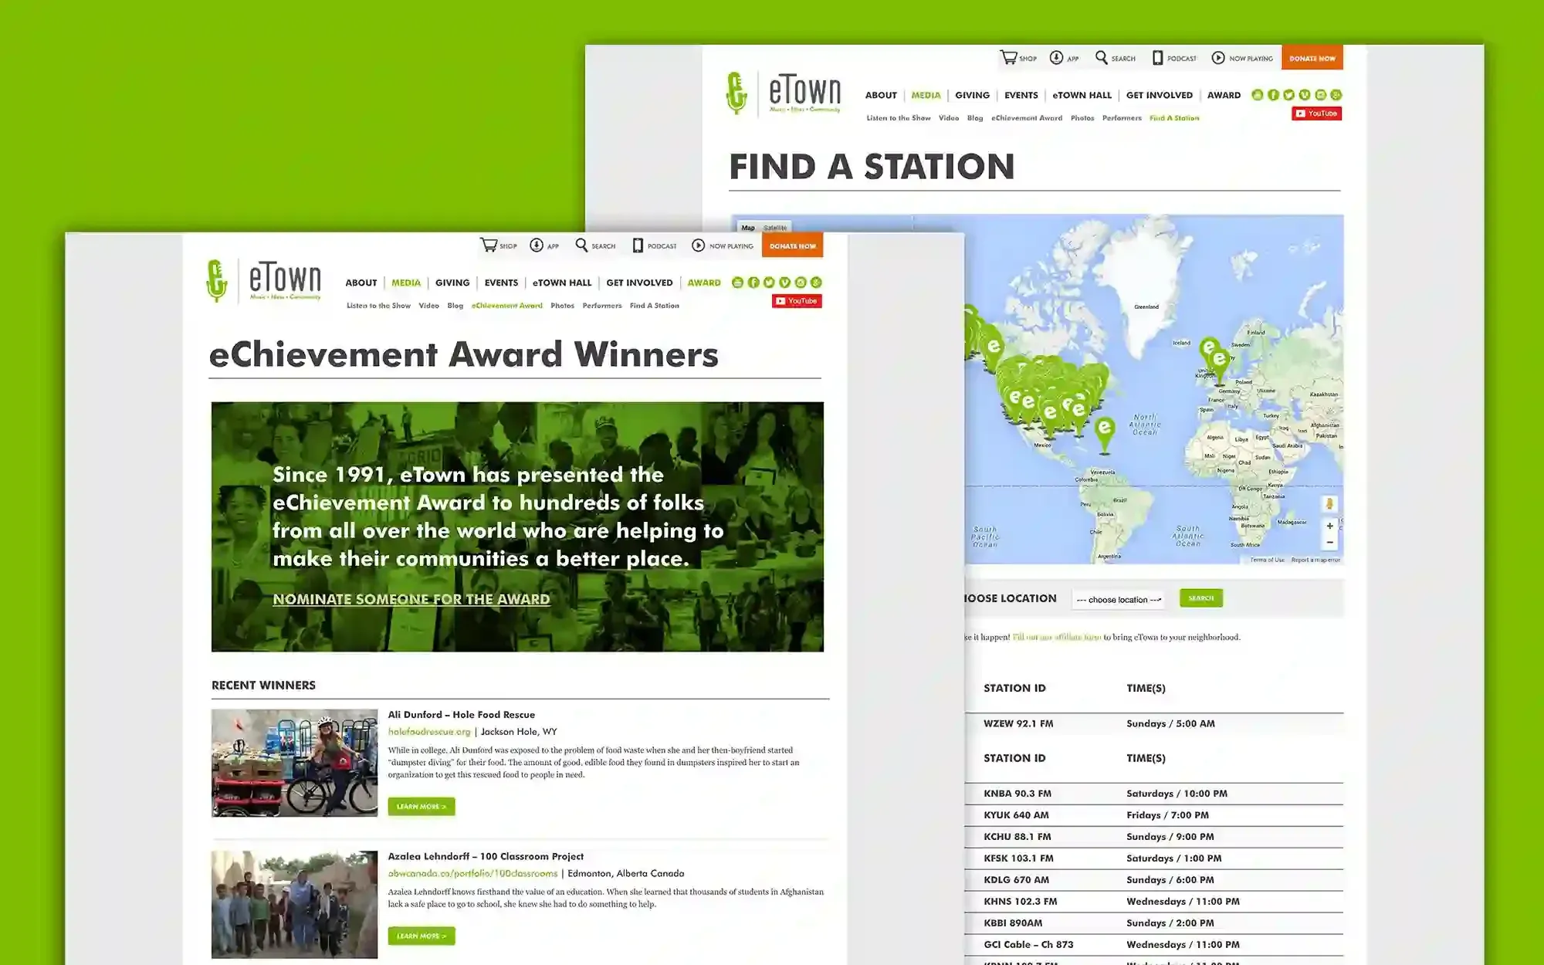Click Now Playing icon on Award Winners page
Screen dimensions: 1544x965
click(699, 245)
